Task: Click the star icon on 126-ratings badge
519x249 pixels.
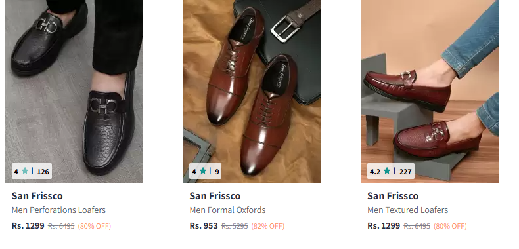Action: [25, 171]
